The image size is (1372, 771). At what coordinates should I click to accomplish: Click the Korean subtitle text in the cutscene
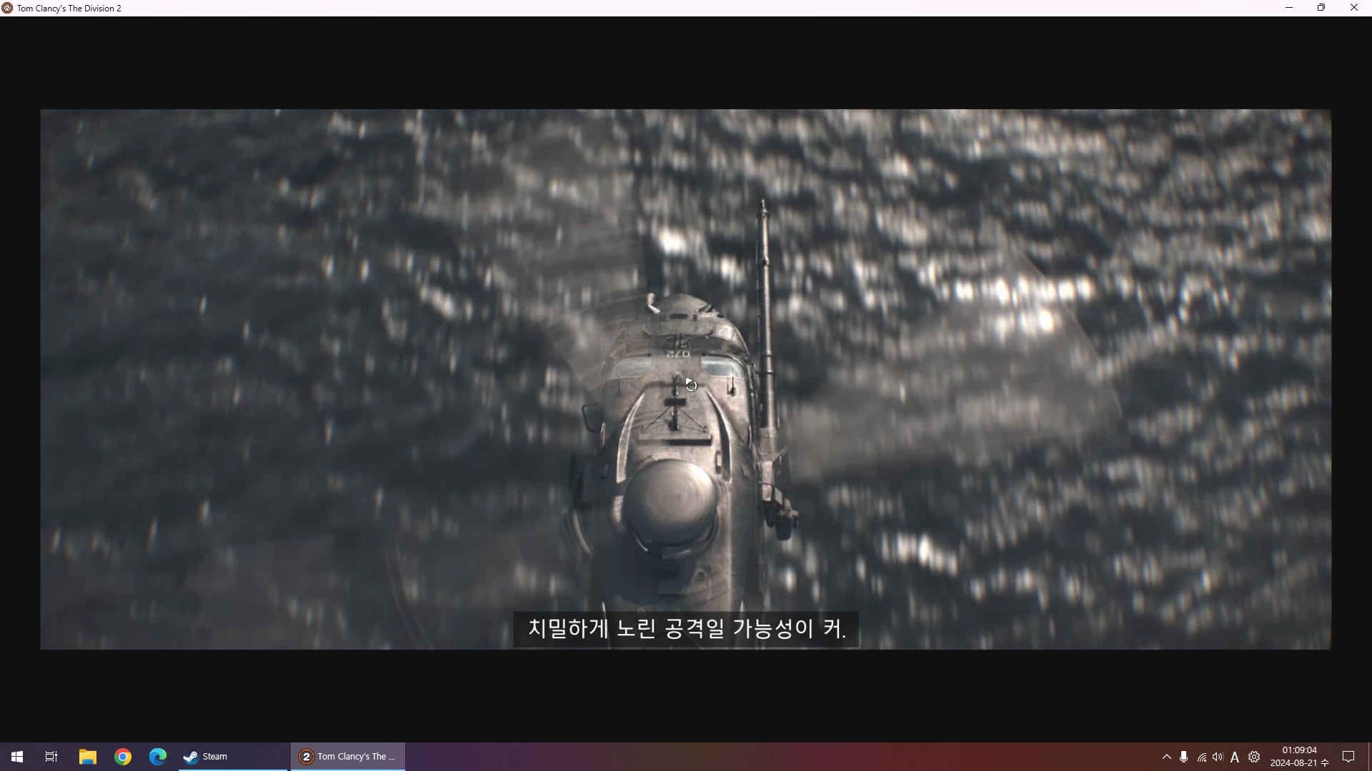(x=686, y=629)
